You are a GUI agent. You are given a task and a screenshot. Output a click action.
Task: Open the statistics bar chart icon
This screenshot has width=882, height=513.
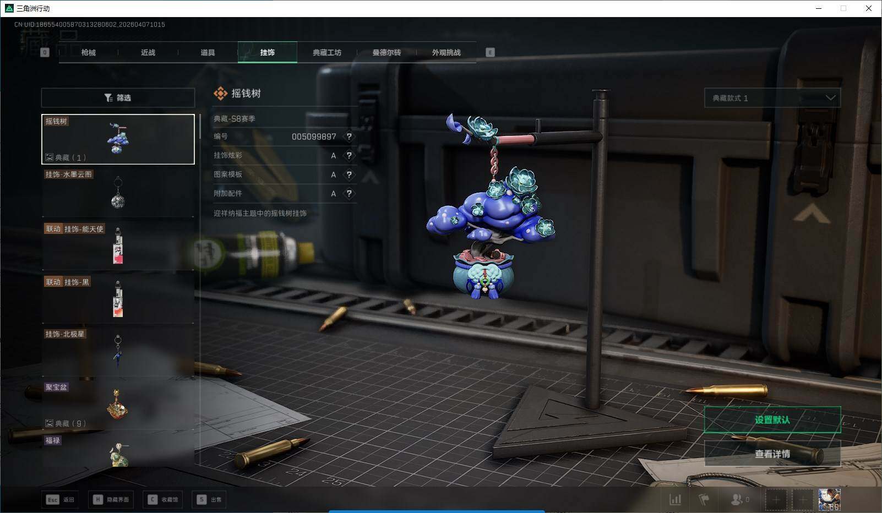tap(675, 500)
